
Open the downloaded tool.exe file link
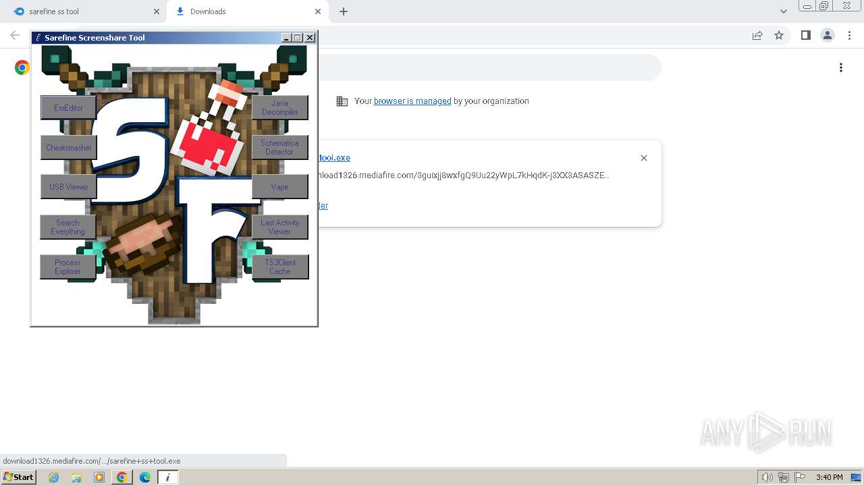334,158
